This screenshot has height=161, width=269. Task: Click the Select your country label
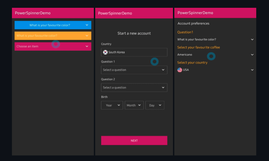(192, 63)
